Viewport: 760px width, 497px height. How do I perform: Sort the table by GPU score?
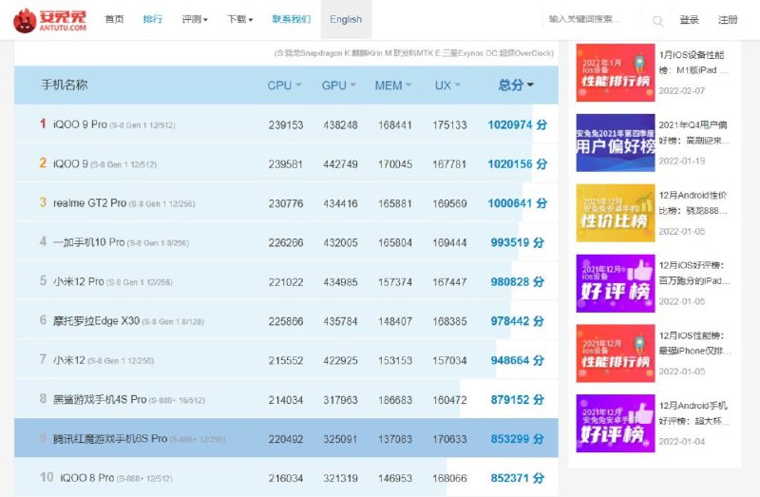338,86
